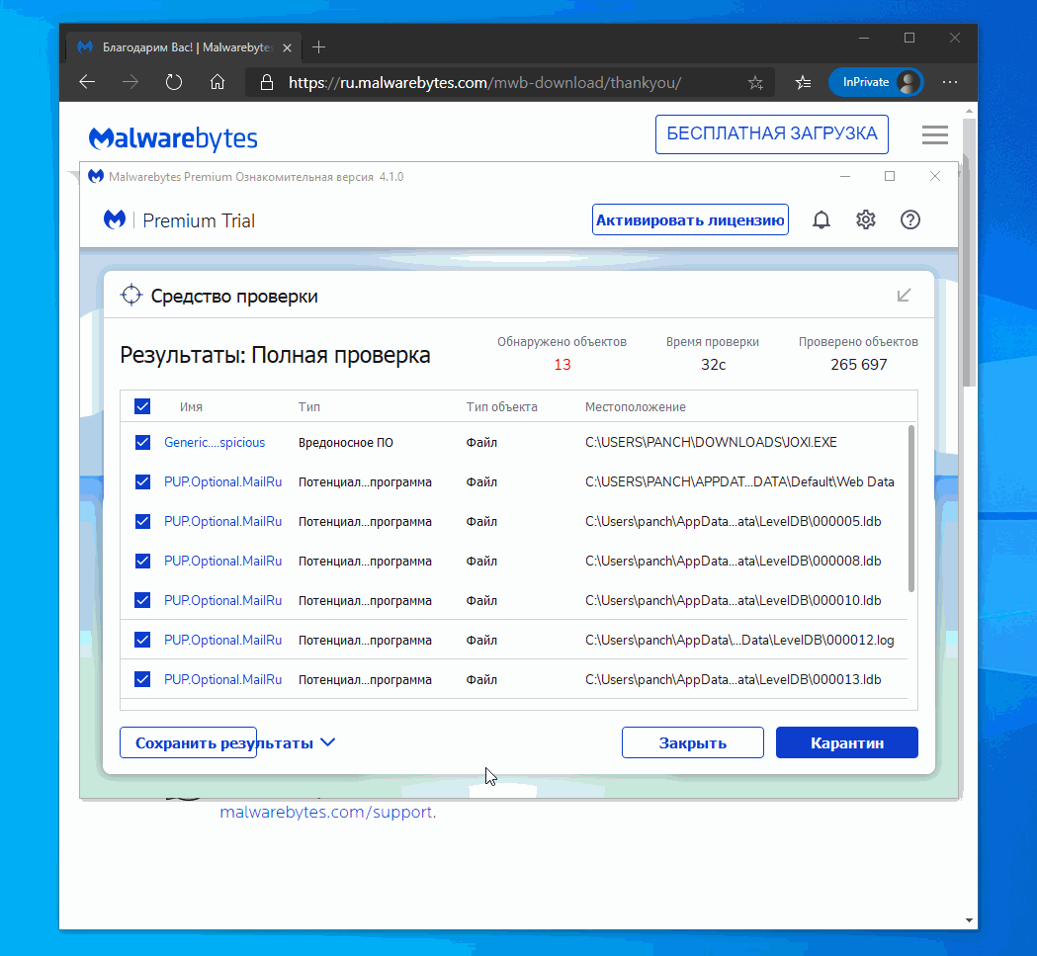The width and height of the screenshot is (1037, 956).
Task: Uncheck the 000012.log detection checkbox
Action: click(142, 640)
